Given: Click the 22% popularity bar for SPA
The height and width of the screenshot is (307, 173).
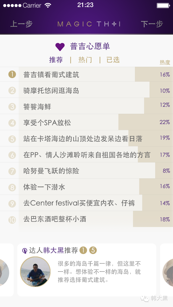Looking at the screenshot, I should (145, 122).
